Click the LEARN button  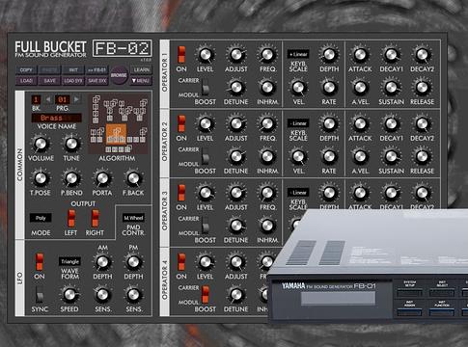(x=141, y=70)
